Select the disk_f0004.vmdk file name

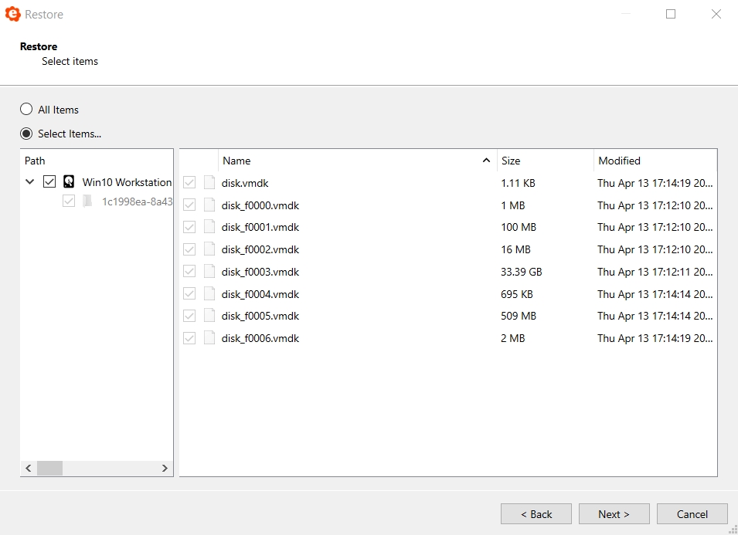coord(260,294)
